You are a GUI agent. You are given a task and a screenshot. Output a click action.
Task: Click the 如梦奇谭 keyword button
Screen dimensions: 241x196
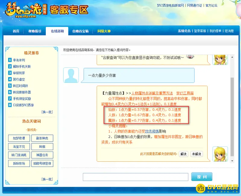click(19, 138)
